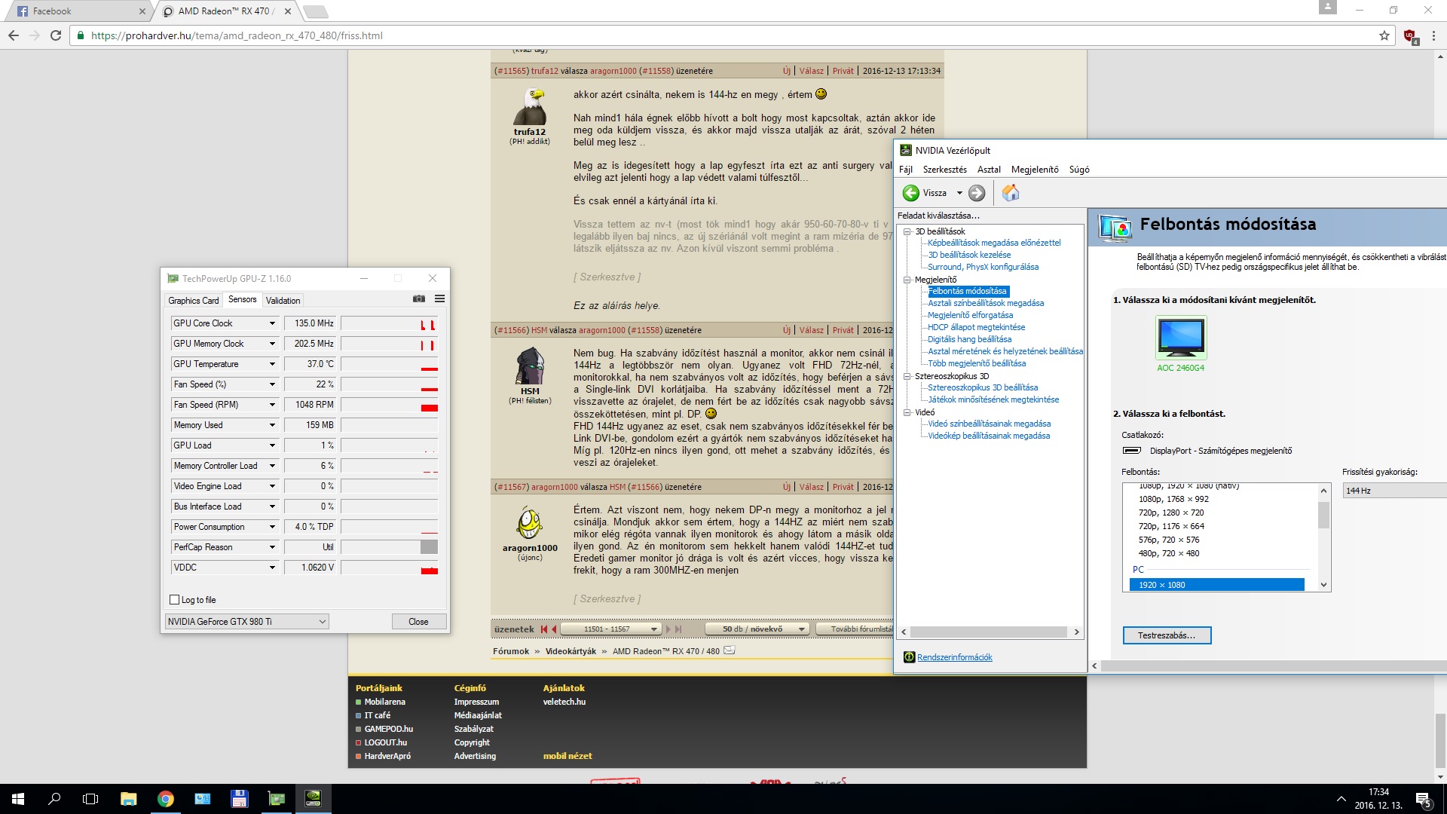This screenshot has width=1447, height=814.
Task: Switch to Chrome on the taskbar
Action: [165, 799]
